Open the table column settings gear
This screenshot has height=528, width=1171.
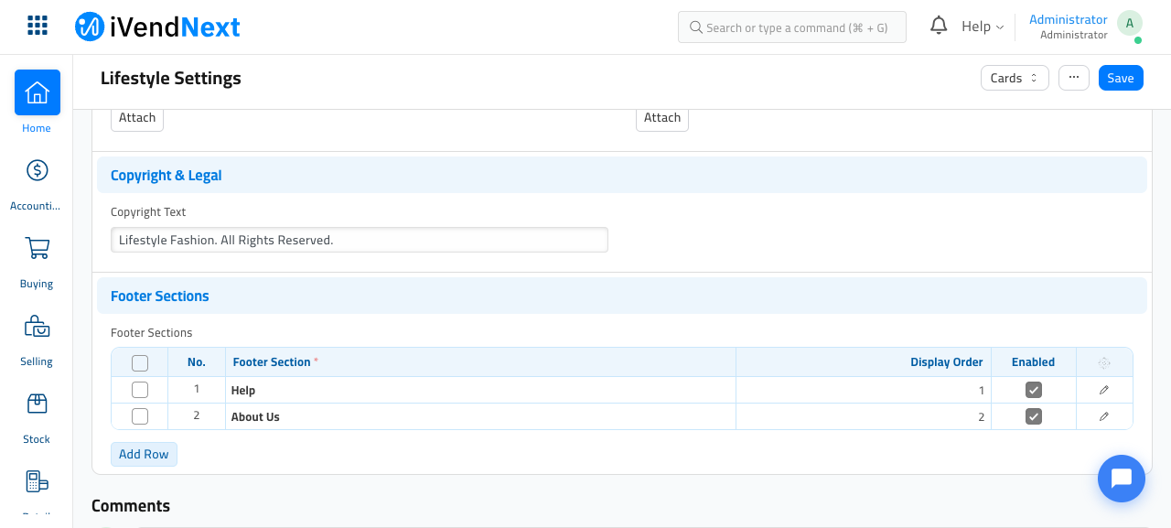point(1104,362)
